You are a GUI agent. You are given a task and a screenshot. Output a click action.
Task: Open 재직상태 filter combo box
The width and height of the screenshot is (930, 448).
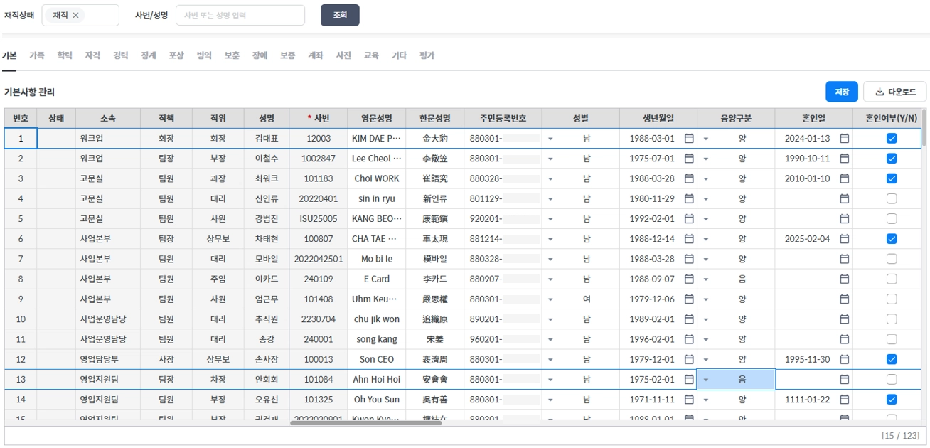pyautogui.click(x=80, y=15)
